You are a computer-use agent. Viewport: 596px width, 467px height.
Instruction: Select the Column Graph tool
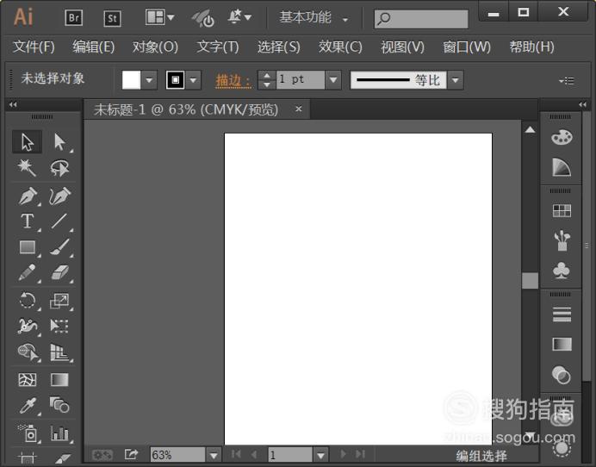click(59, 433)
